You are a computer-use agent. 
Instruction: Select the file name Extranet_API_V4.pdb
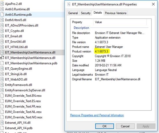point(19,128)
